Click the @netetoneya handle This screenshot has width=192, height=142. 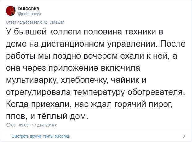(x=29, y=14)
